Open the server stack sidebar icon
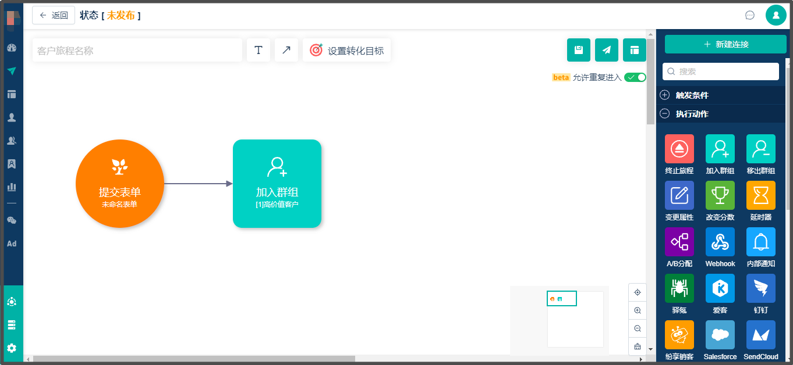 pyautogui.click(x=12, y=325)
